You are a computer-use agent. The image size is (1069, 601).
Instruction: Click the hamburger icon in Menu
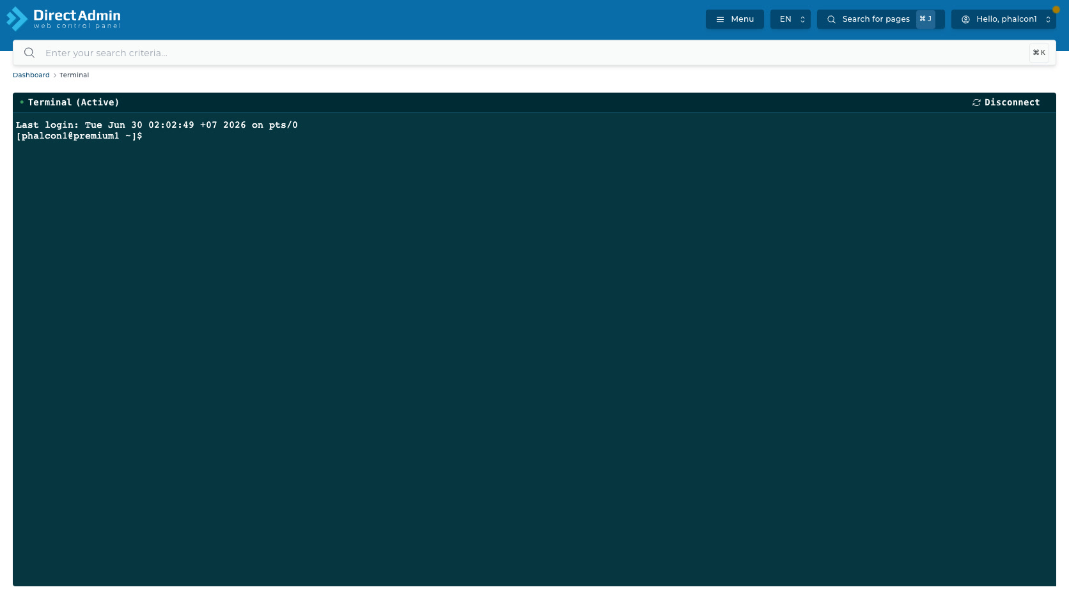coord(720,20)
